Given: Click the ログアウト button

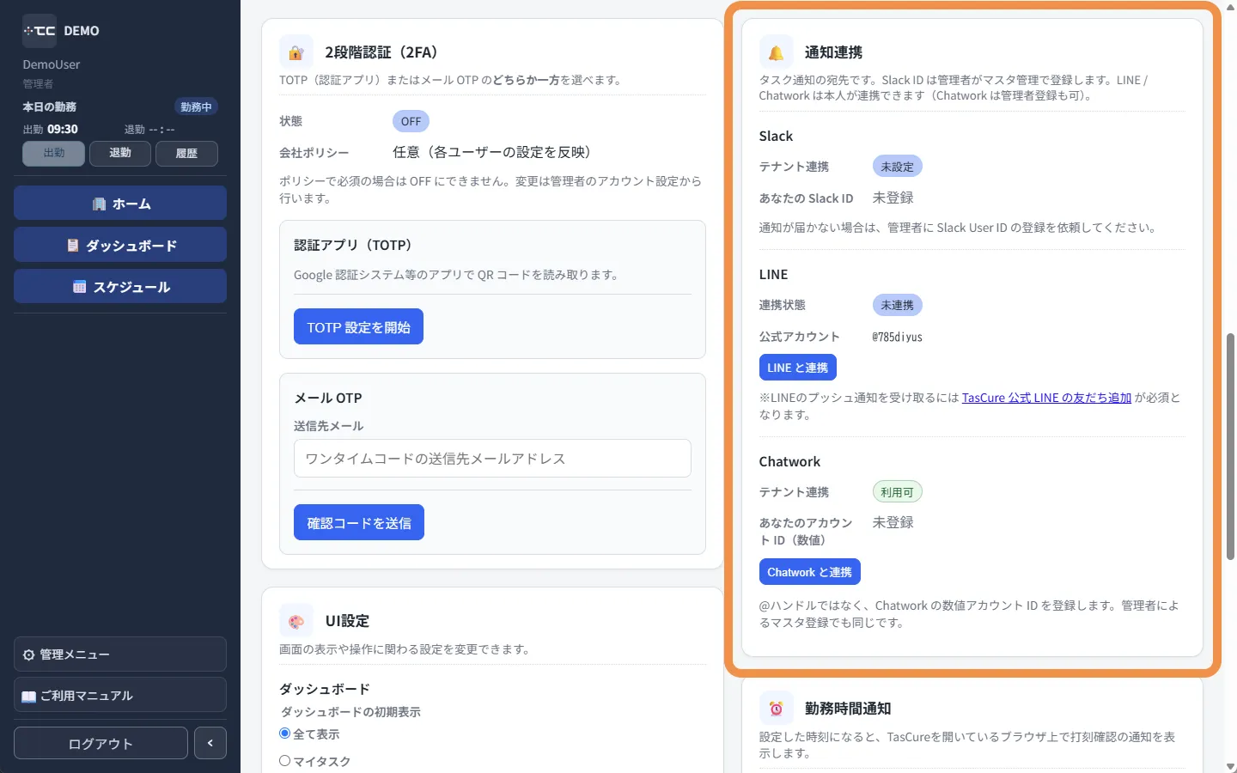Looking at the screenshot, I should pyautogui.click(x=101, y=743).
